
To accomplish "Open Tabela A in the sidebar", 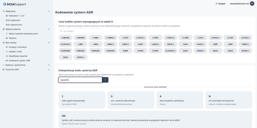I will (x=12, y=38).
